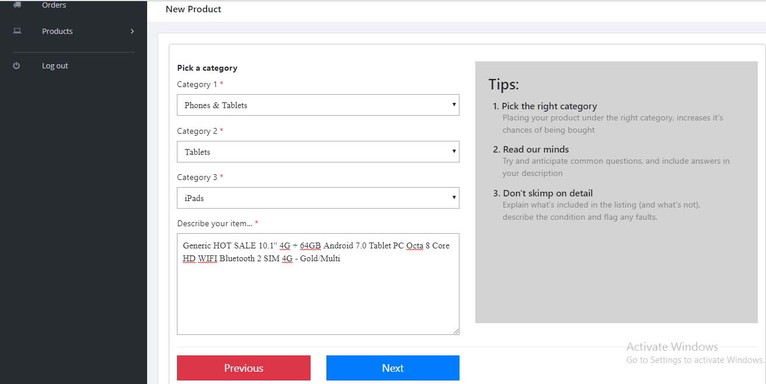Image resolution: width=766 pixels, height=384 pixels.
Task: Open the Products menu item
Action: [57, 31]
